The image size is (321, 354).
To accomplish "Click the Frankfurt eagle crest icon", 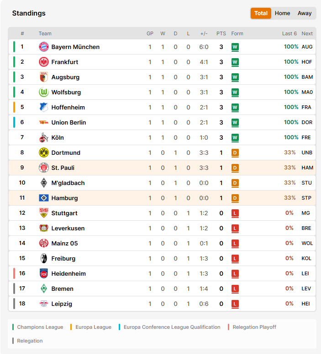I will click(44, 62).
